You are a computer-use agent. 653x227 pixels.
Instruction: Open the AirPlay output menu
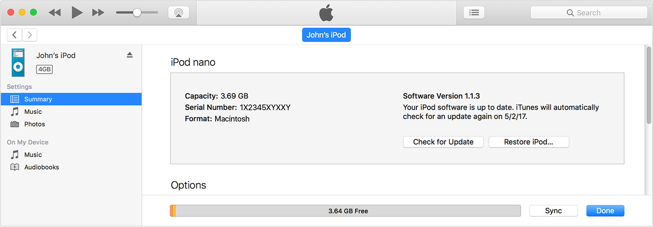179,13
